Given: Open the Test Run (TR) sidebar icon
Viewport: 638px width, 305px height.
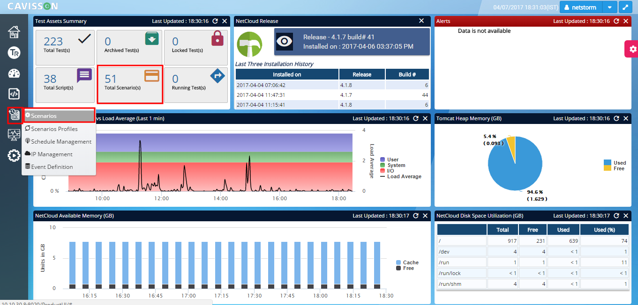Looking at the screenshot, I should point(14,53).
